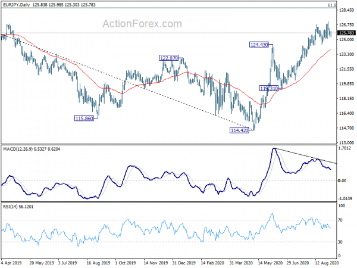Click the EURJPY.Daily chart title

pos(17,5)
